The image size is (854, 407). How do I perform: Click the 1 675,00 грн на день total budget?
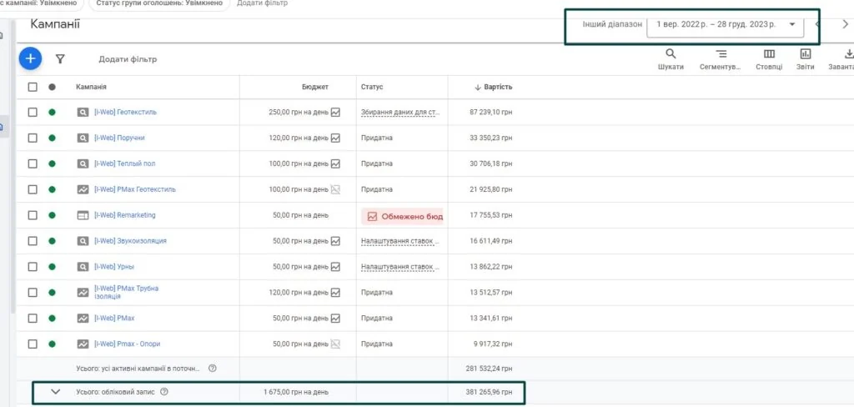[296, 392]
